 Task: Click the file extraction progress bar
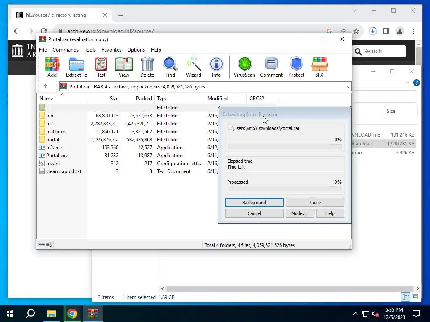(x=285, y=146)
